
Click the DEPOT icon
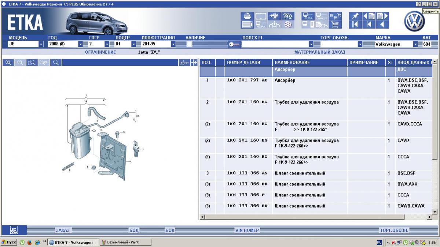click(321, 16)
